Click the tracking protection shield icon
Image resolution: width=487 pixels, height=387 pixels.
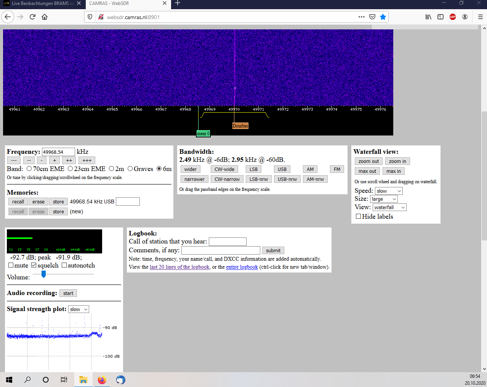(x=90, y=17)
